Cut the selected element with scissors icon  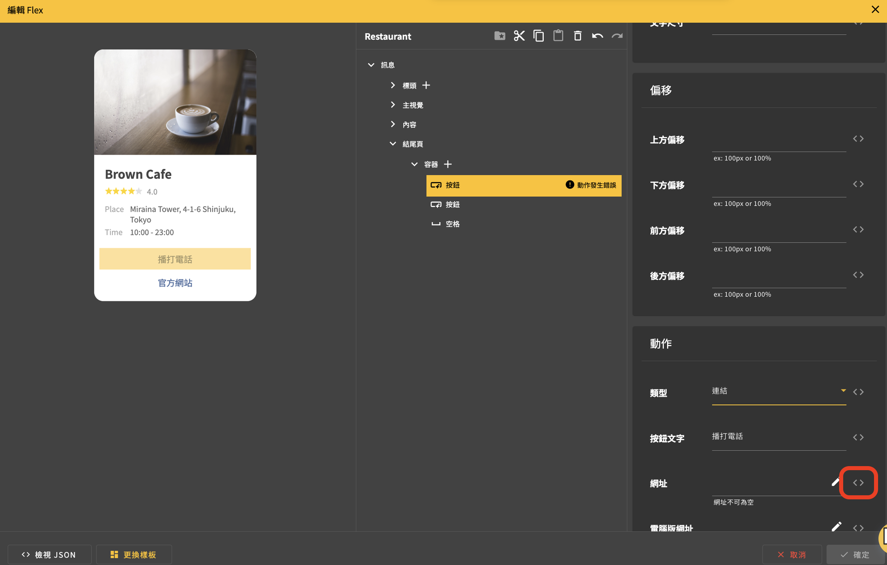pyautogui.click(x=519, y=36)
